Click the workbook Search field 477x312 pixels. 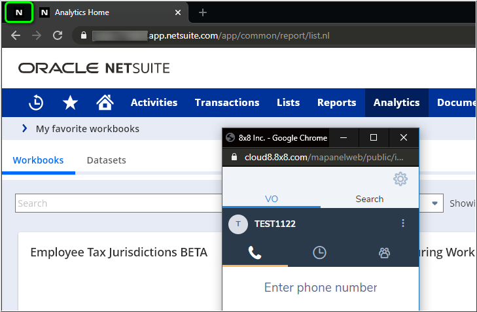[x=118, y=203]
